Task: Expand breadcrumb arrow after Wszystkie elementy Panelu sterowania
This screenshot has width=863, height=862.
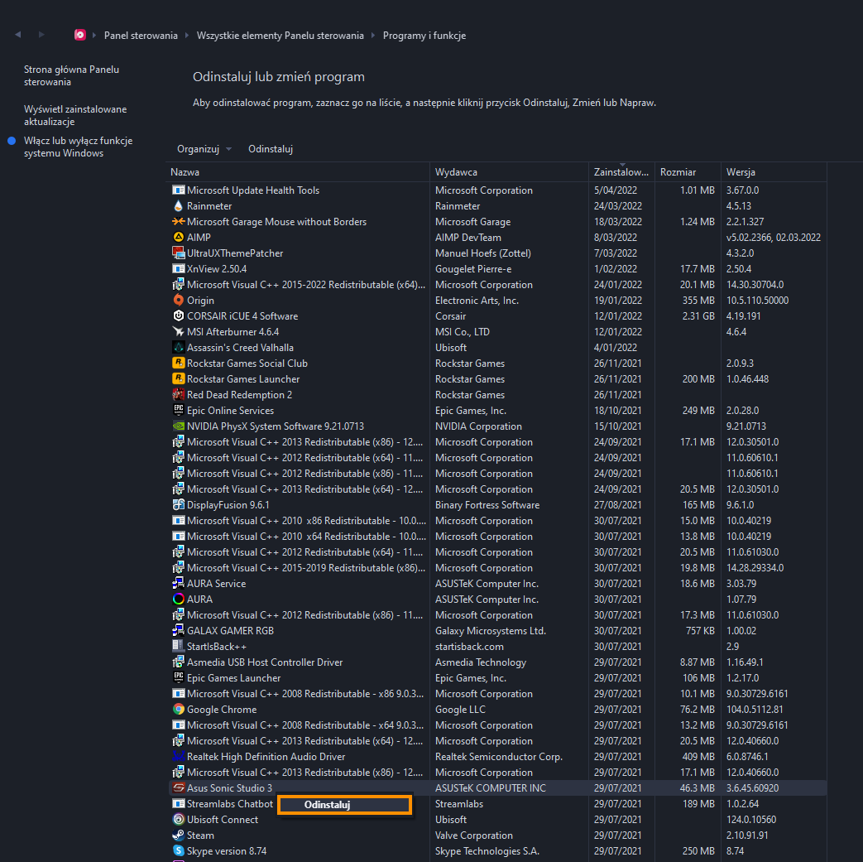Action: pyautogui.click(x=373, y=36)
